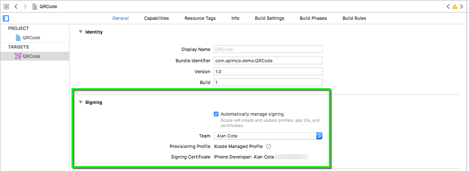
Task: Open the Build Rules tab
Action: (x=354, y=18)
